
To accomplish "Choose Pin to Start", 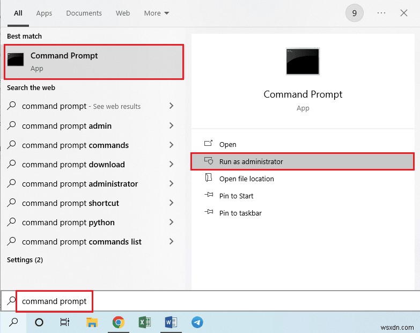I will (x=303, y=196).
